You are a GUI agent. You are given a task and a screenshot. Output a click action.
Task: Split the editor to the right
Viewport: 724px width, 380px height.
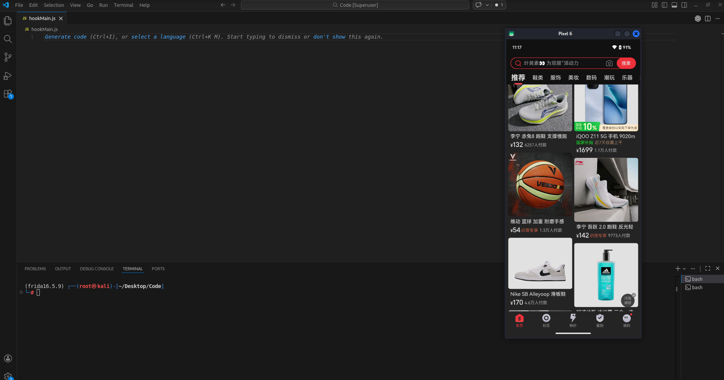pyautogui.click(x=708, y=19)
